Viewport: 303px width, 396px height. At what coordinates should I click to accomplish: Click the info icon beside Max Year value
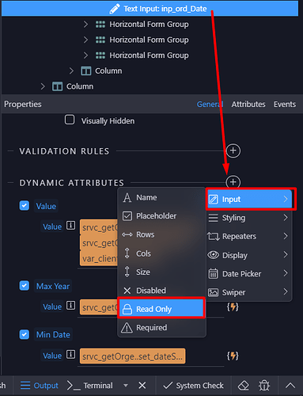(70, 306)
